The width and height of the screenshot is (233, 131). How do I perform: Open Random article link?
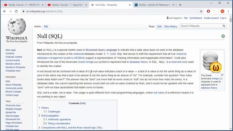click(x=13, y=64)
